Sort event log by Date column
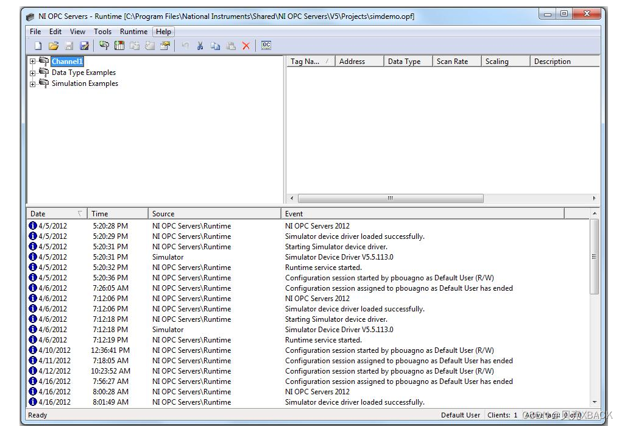This screenshot has height=426, width=622. [x=57, y=213]
